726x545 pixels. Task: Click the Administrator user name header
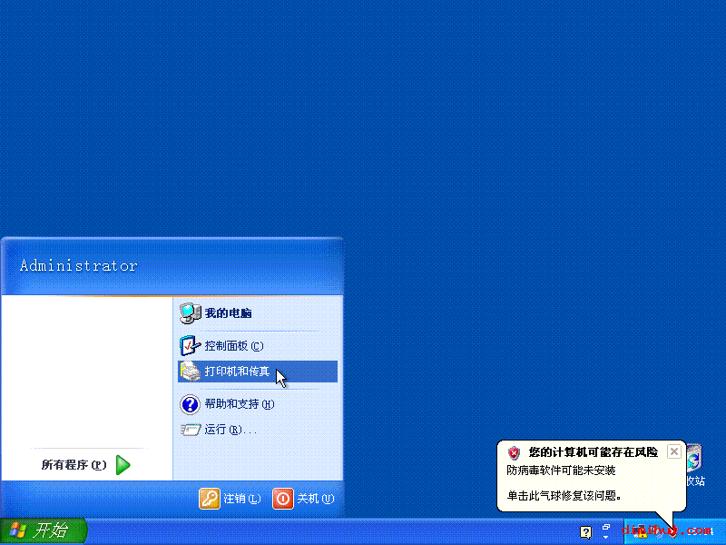click(79, 265)
